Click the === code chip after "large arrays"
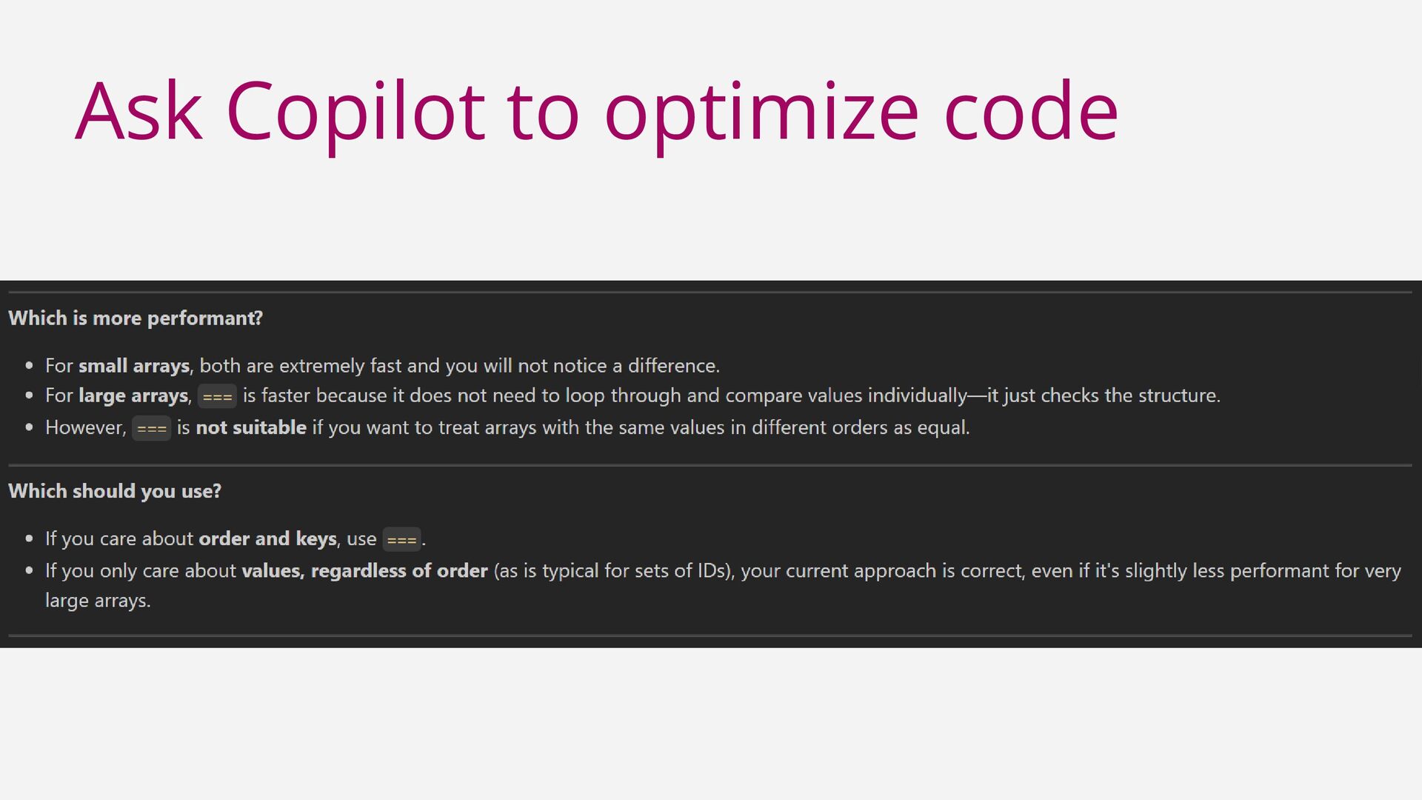The width and height of the screenshot is (1422, 800). tap(217, 397)
